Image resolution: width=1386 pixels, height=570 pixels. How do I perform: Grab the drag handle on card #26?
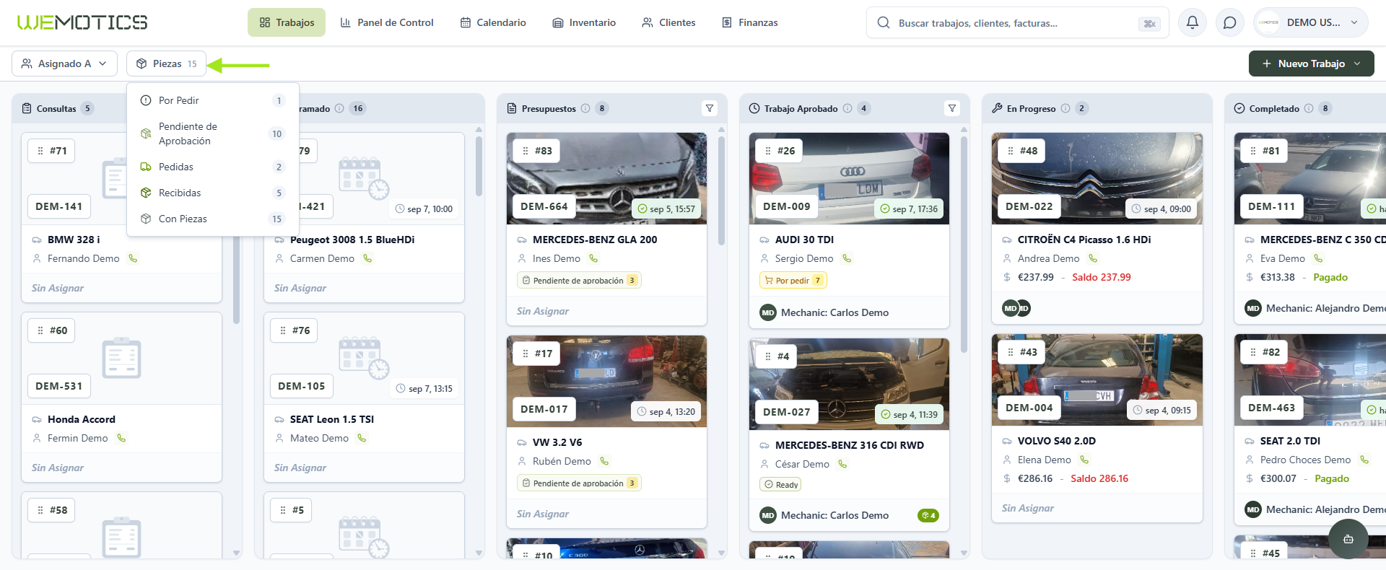[768, 151]
